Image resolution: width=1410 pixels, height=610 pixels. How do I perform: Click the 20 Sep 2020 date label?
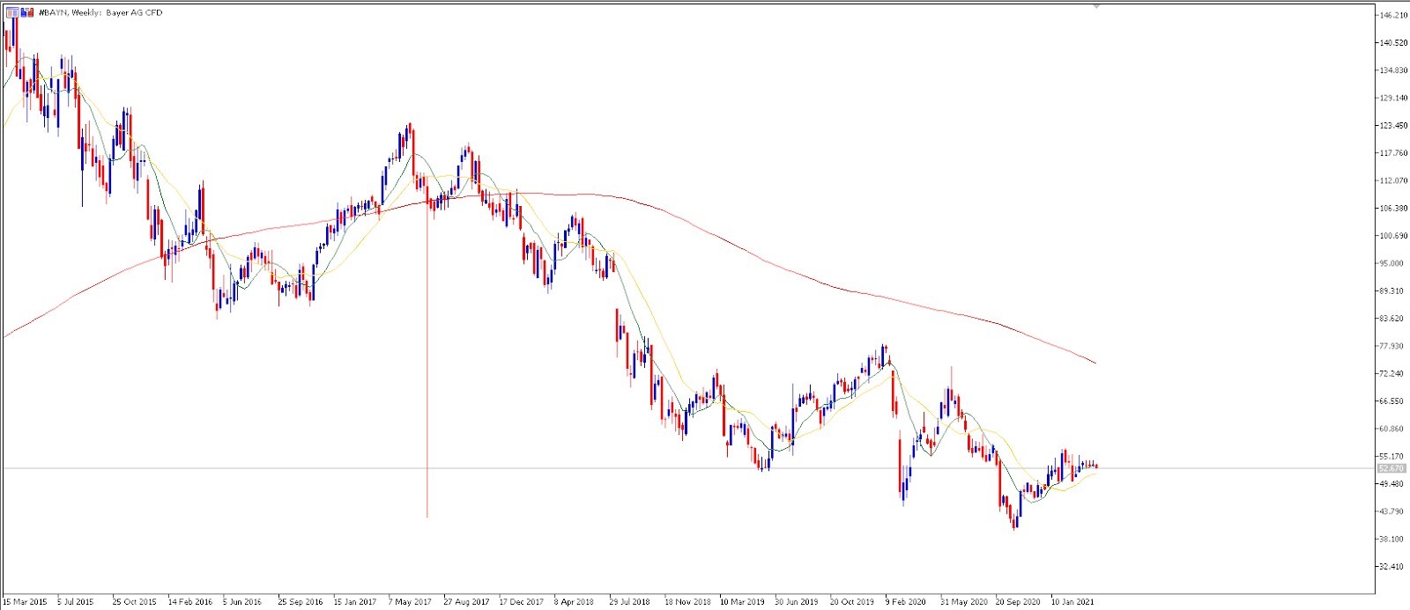click(x=1018, y=602)
